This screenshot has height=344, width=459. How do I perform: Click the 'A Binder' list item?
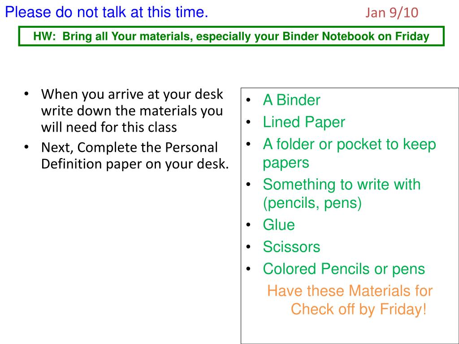291,100
